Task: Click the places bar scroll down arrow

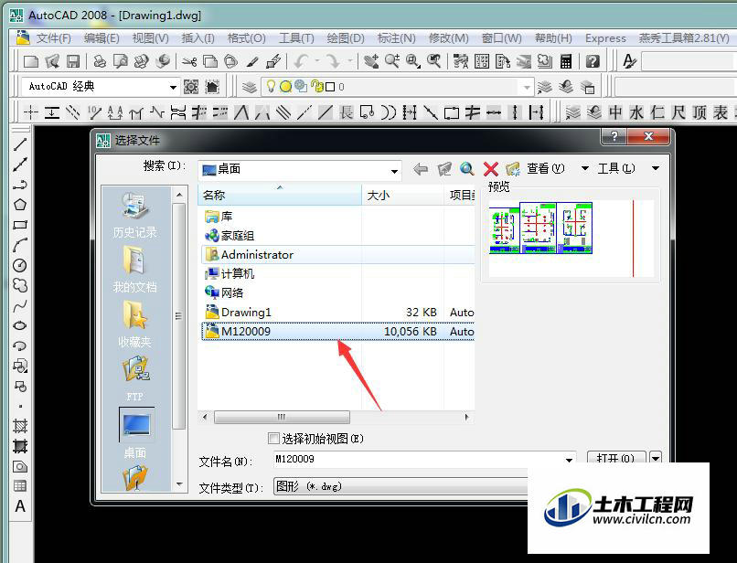Action: (x=179, y=483)
